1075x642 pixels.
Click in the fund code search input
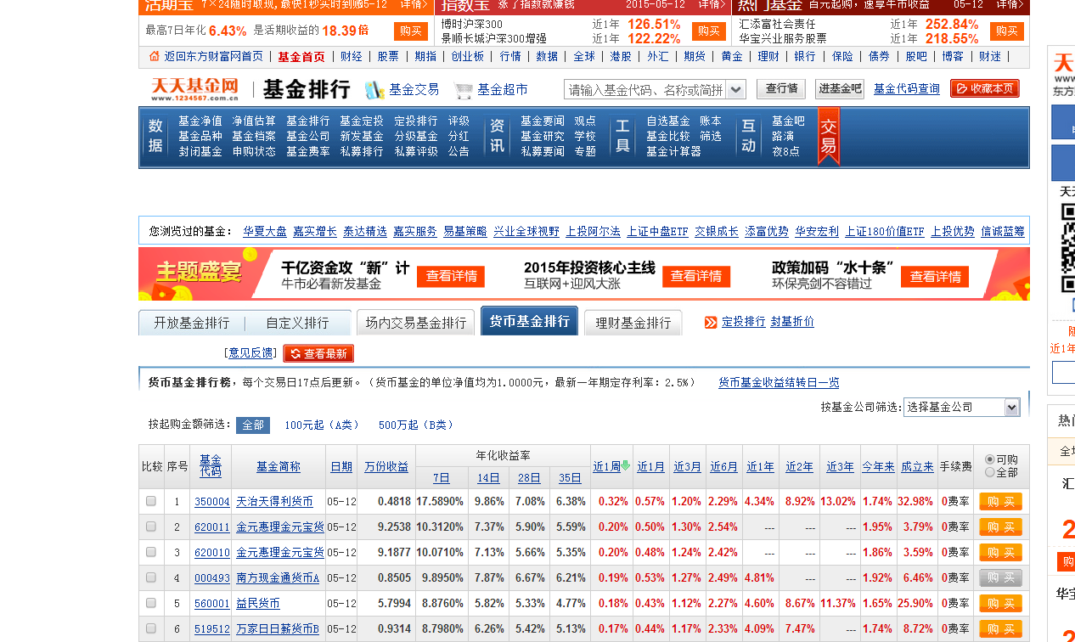tap(645, 89)
